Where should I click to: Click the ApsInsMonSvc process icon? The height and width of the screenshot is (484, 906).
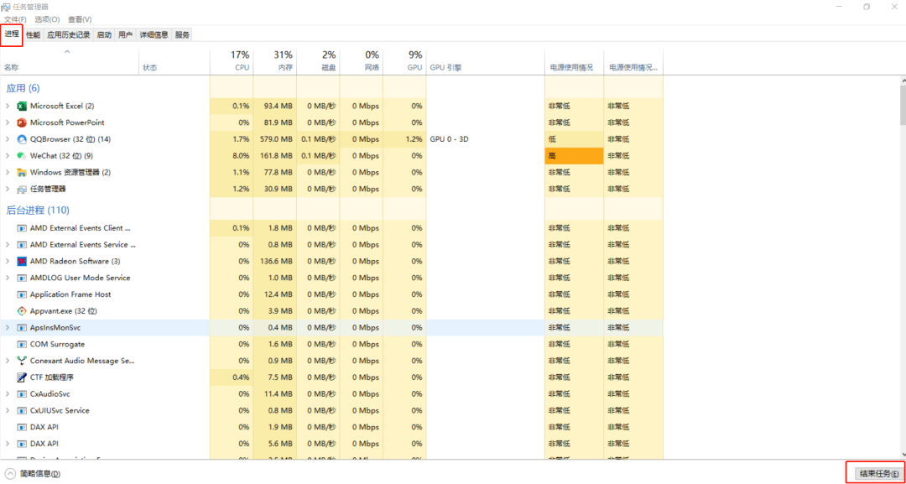(x=22, y=327)
